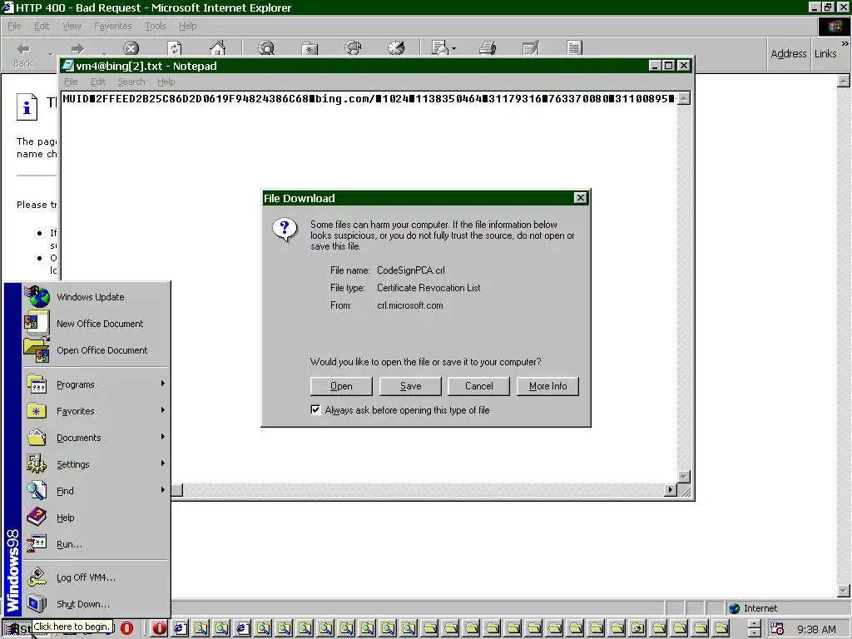Open the Favorites menu in Internet Explorer menu bar
852x639 pixels.
click(x=113, y=26)
